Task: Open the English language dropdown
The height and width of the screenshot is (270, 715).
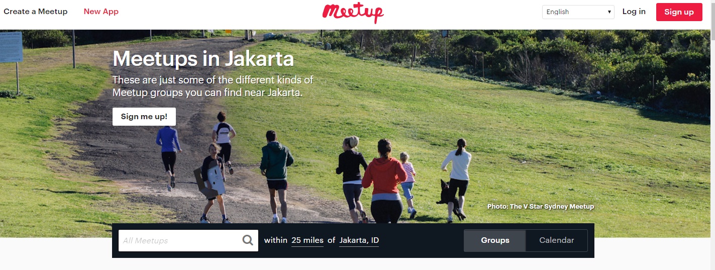Action: pyautogui.click(x=578, y=12)
